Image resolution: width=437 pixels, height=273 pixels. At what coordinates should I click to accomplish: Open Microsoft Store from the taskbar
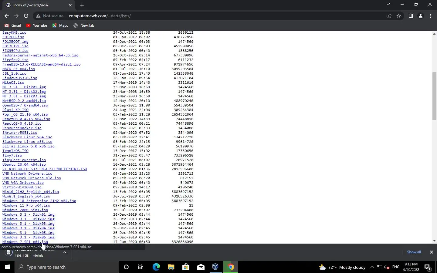[x=186, y=267]
